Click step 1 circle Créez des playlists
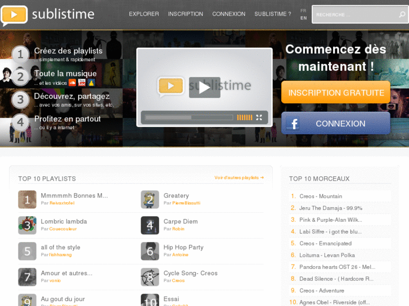This screenshot has height=306, width=409. [x=20, y=54]
